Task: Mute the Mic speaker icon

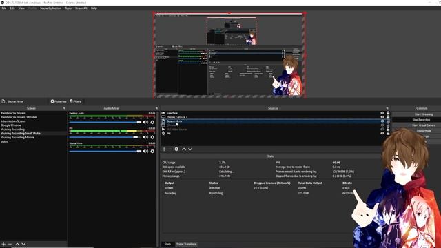Action: click(145, 137)
